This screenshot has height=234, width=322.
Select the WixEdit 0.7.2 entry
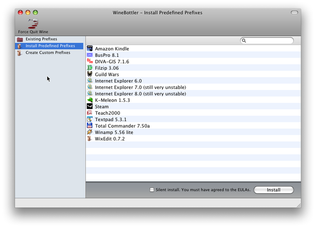pyautogui.click(x=193, y=139)
